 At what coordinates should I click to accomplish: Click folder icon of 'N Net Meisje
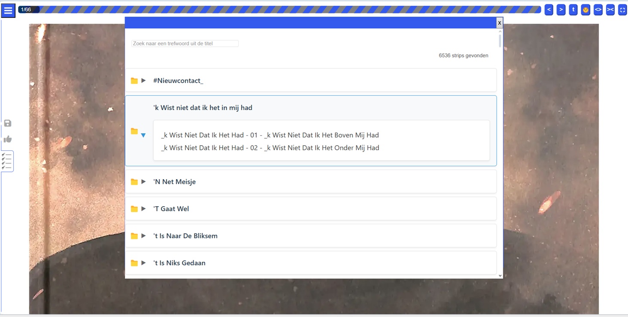(134, 182)
